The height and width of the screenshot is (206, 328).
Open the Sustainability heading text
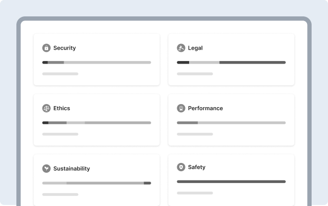(72, 169)
